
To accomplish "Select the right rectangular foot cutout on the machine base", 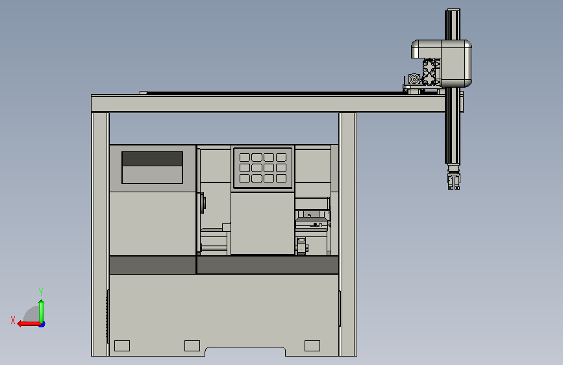I will click(x=312, y=346).
